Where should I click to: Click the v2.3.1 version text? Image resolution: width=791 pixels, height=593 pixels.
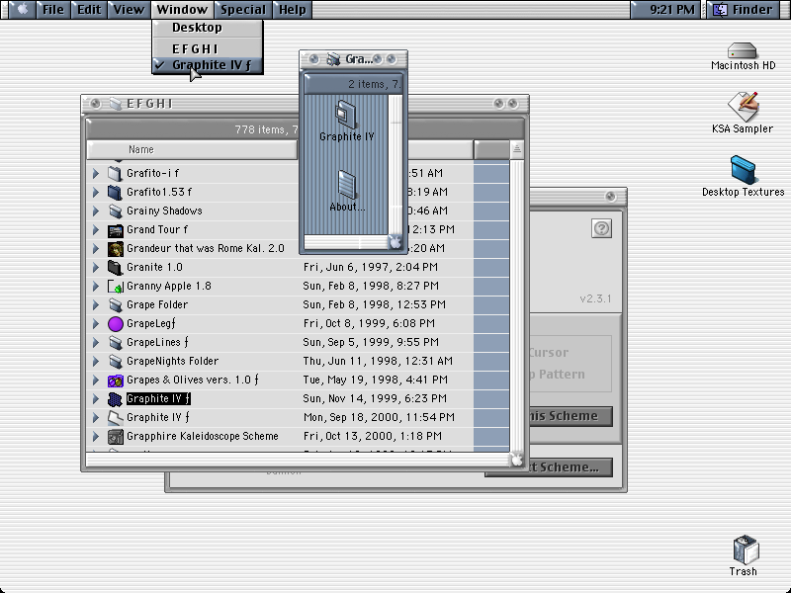coord(595,298)
